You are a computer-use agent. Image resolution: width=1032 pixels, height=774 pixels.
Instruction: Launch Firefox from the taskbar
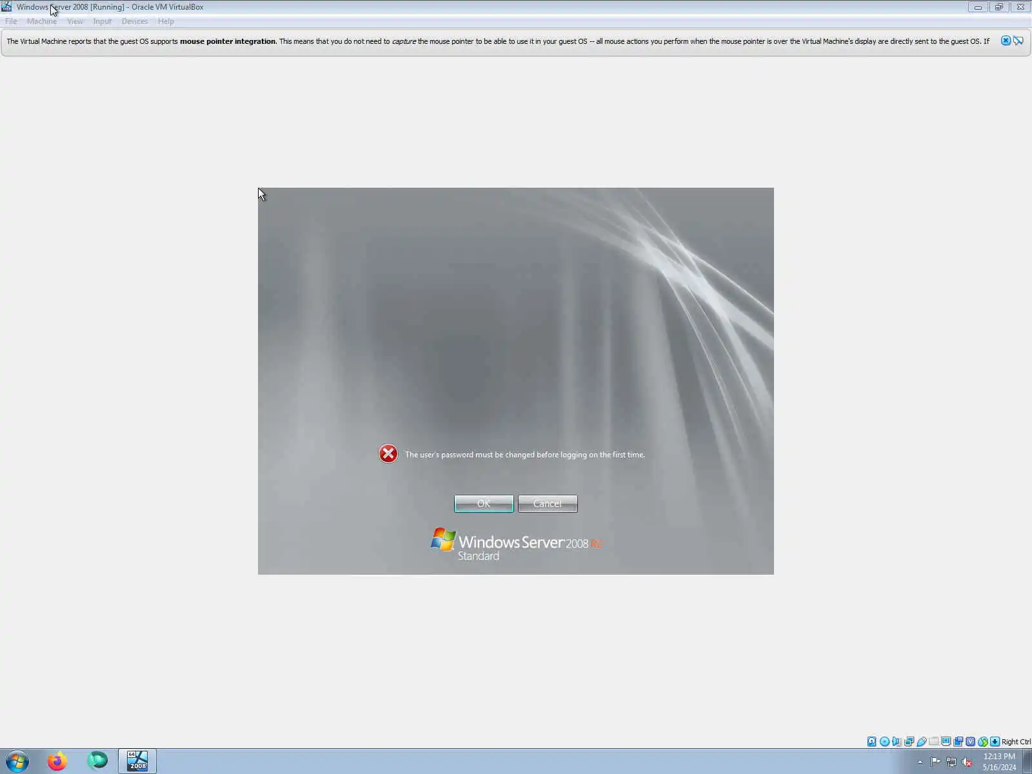(57, 762)
